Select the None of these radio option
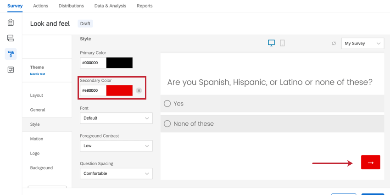Image resolution: width=390 pixels, height=195 pixels. coord(167,124)
